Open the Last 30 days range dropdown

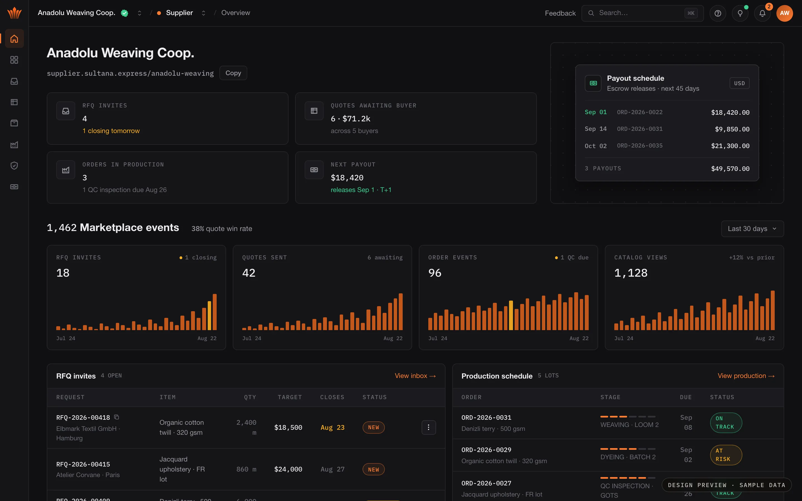[x=752, y=229]
